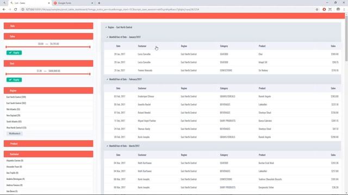Open the profile avatar icon in toolbar
Image resolution: width=348 pixels, height=195 pixels.
(x=338, y=10)
